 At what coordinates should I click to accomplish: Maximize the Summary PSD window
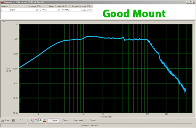tap(190, 2)
